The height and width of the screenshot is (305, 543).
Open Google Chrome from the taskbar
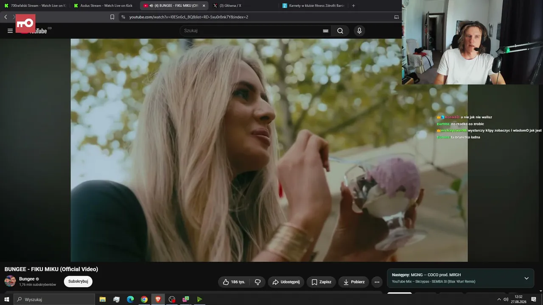pos(144,299)
